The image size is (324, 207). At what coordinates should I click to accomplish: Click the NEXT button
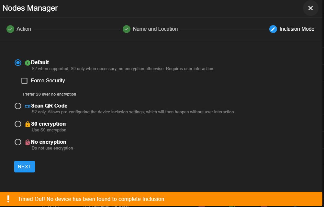[25, 167]
